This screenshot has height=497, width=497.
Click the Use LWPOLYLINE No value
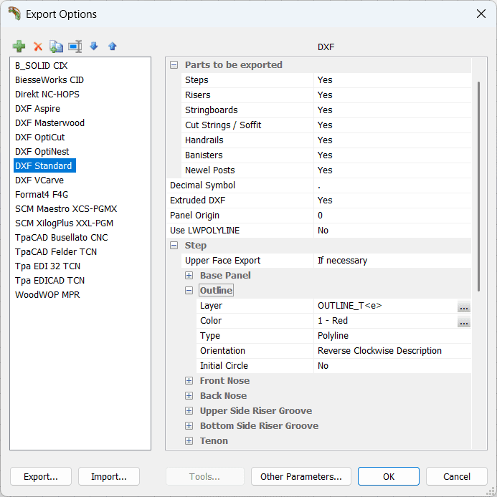pyautogui.click(x=392, y=231)
